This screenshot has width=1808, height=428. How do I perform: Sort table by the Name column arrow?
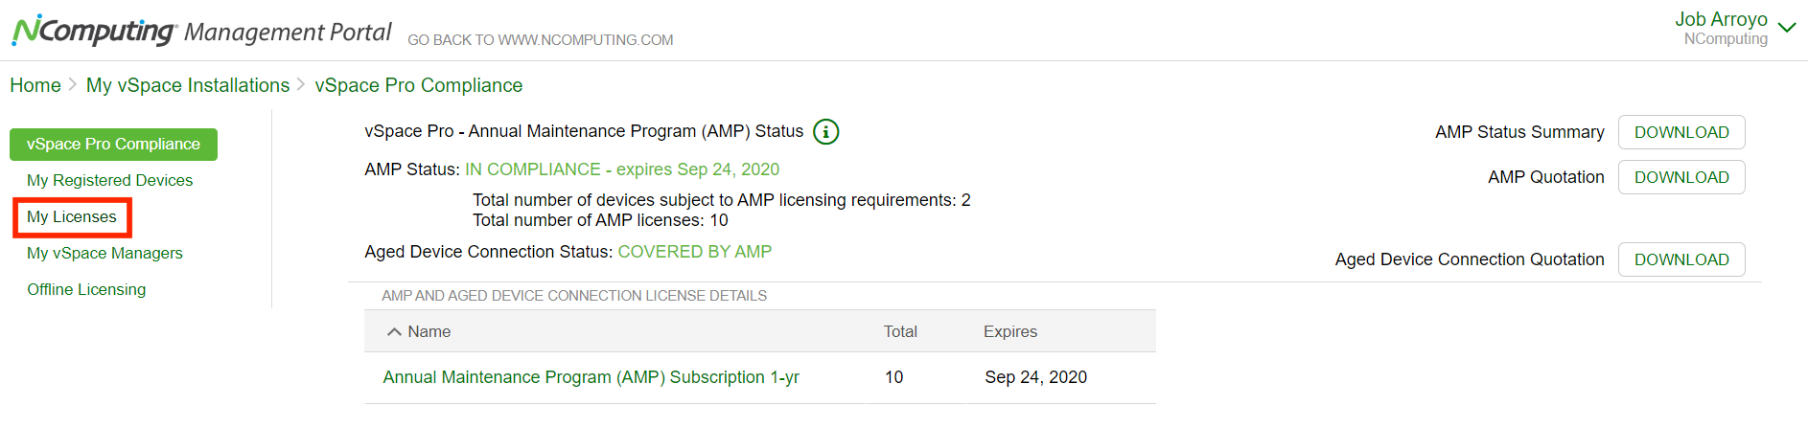(394, 331)
